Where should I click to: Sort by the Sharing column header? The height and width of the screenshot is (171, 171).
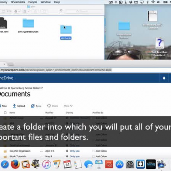69,113
